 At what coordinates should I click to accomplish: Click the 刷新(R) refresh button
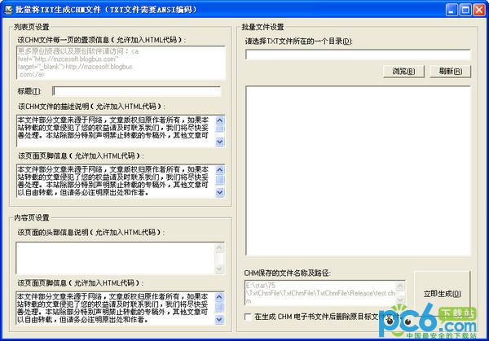click(450, 72)
